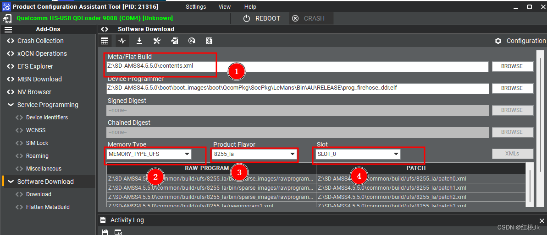This screenshot has height=235, width=547.
Task: Close the Activity Log panel
Action: point(542,221)
